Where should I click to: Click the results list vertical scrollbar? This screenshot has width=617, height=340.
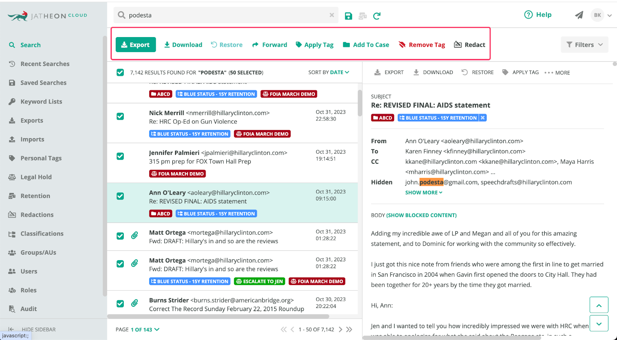[x=360, y=103]
